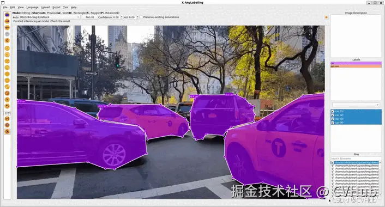Click the orange icon right of the auto-labeling bar
Screen dimensions: 385x207
tap(326, 17)
